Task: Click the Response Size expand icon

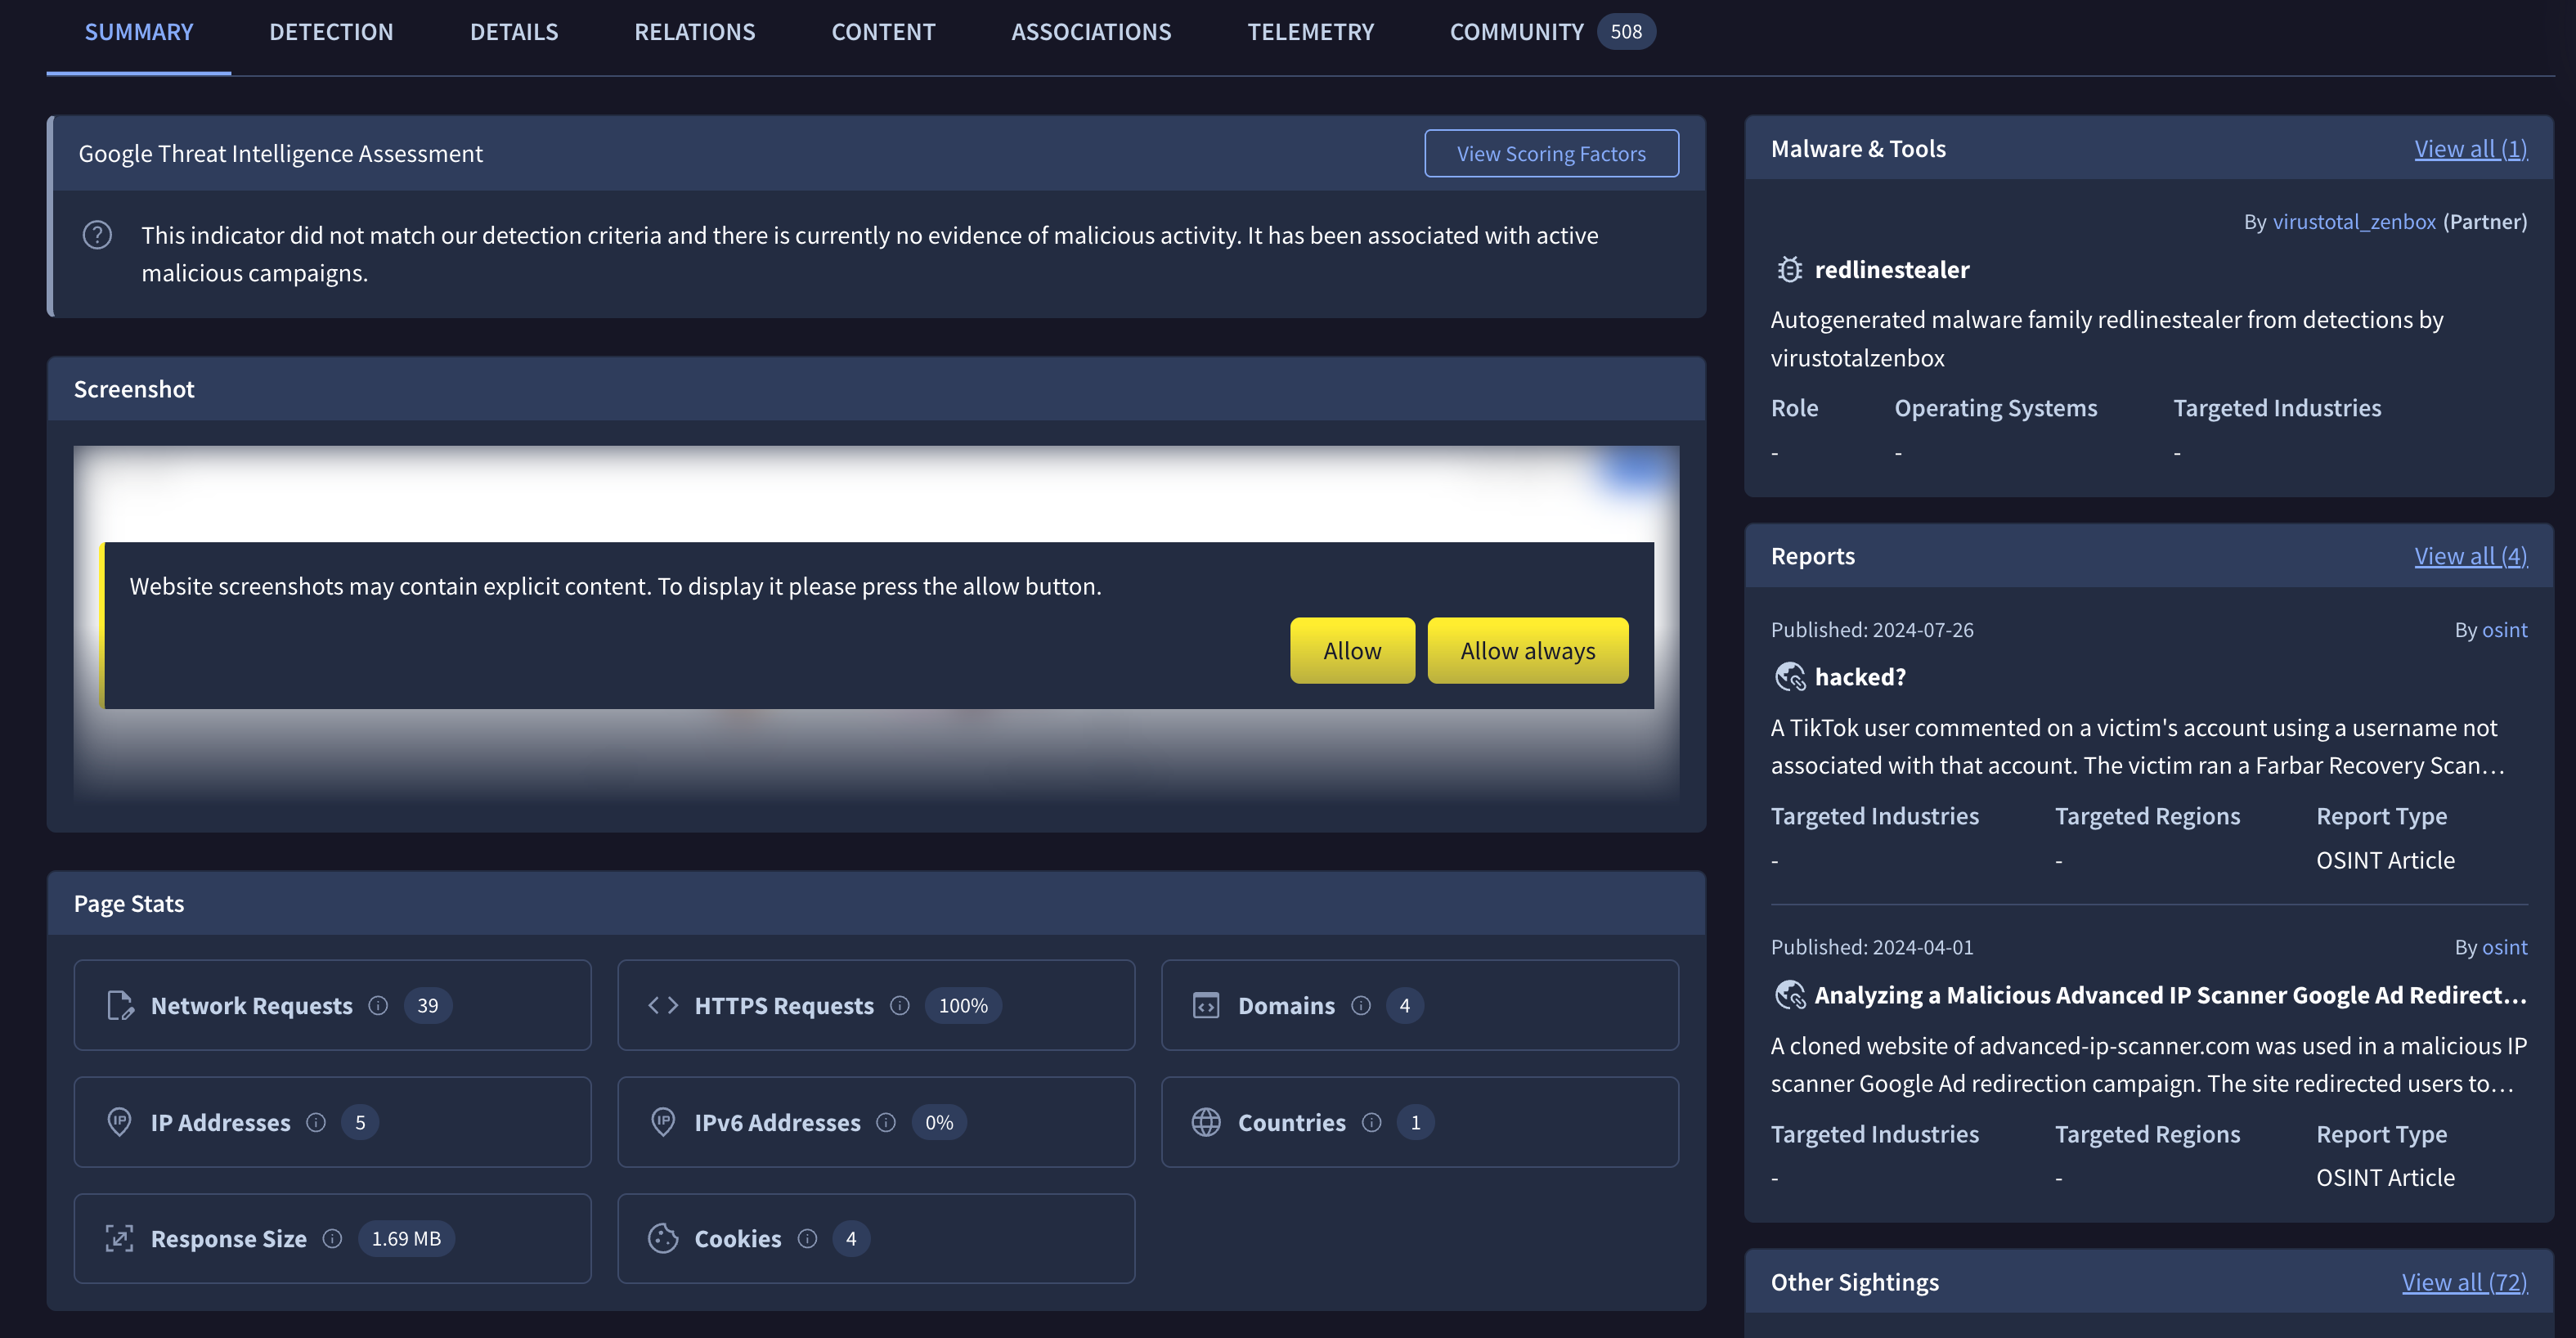Action: pos(120,1239)
